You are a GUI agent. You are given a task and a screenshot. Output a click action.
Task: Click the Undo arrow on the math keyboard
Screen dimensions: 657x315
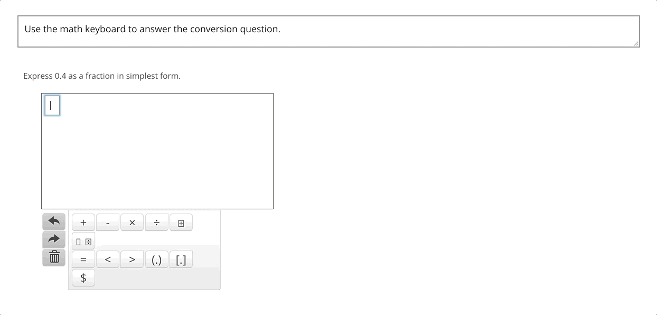53,221
